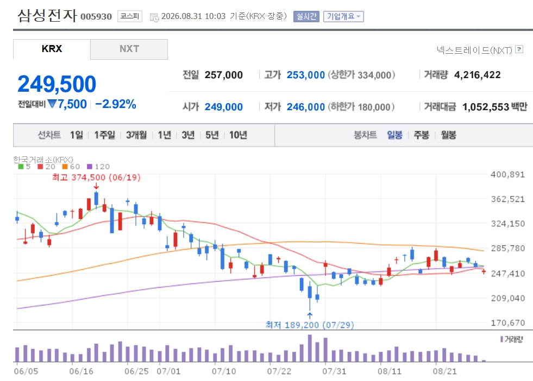Click the 거래대금 value 1,052,553 백만

[x=494, y=107]
